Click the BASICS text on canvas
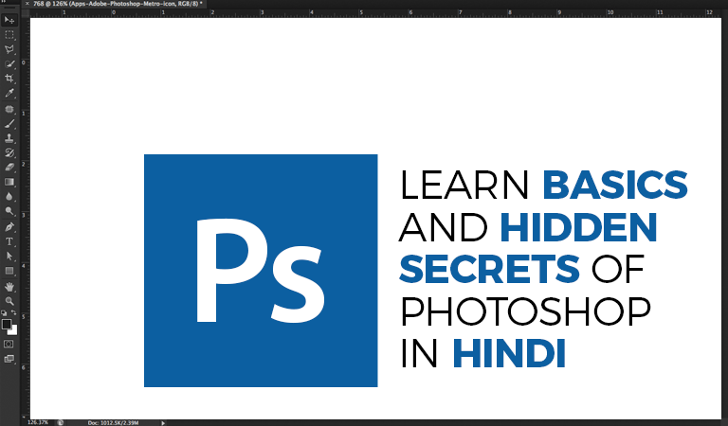728x426 pixels. pos(614,185)
